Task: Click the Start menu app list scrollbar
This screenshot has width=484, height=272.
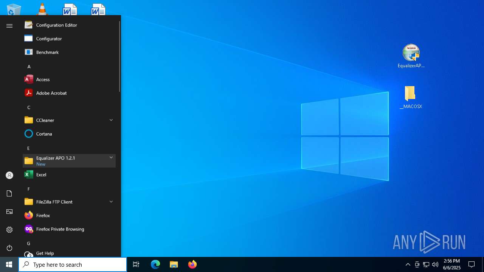Action: [x=120, y=57]
